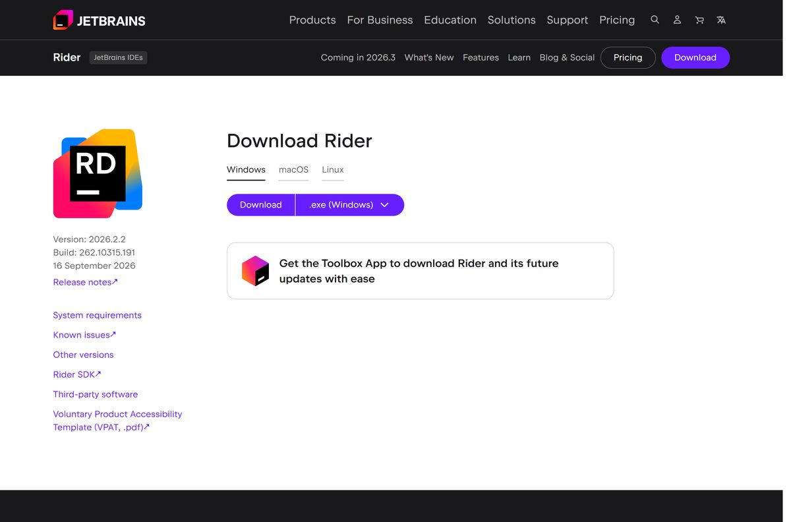Switch to the macOS tab
Image resolution: width=791 pixels, height=522 pixels.
293,170
